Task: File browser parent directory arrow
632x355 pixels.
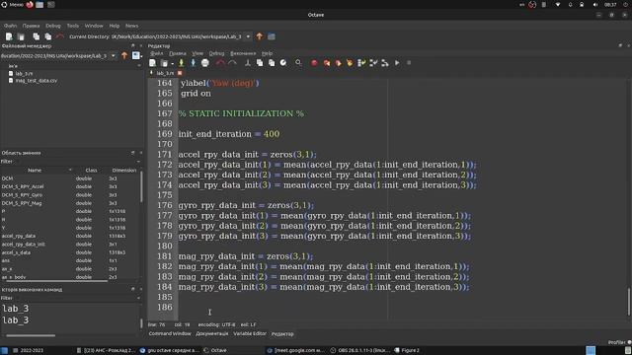Action: pos(124,55)
